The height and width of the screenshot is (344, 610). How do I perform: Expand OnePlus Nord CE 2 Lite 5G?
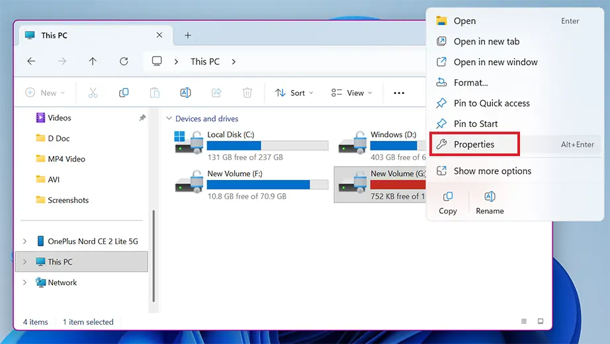coord(24,241)
